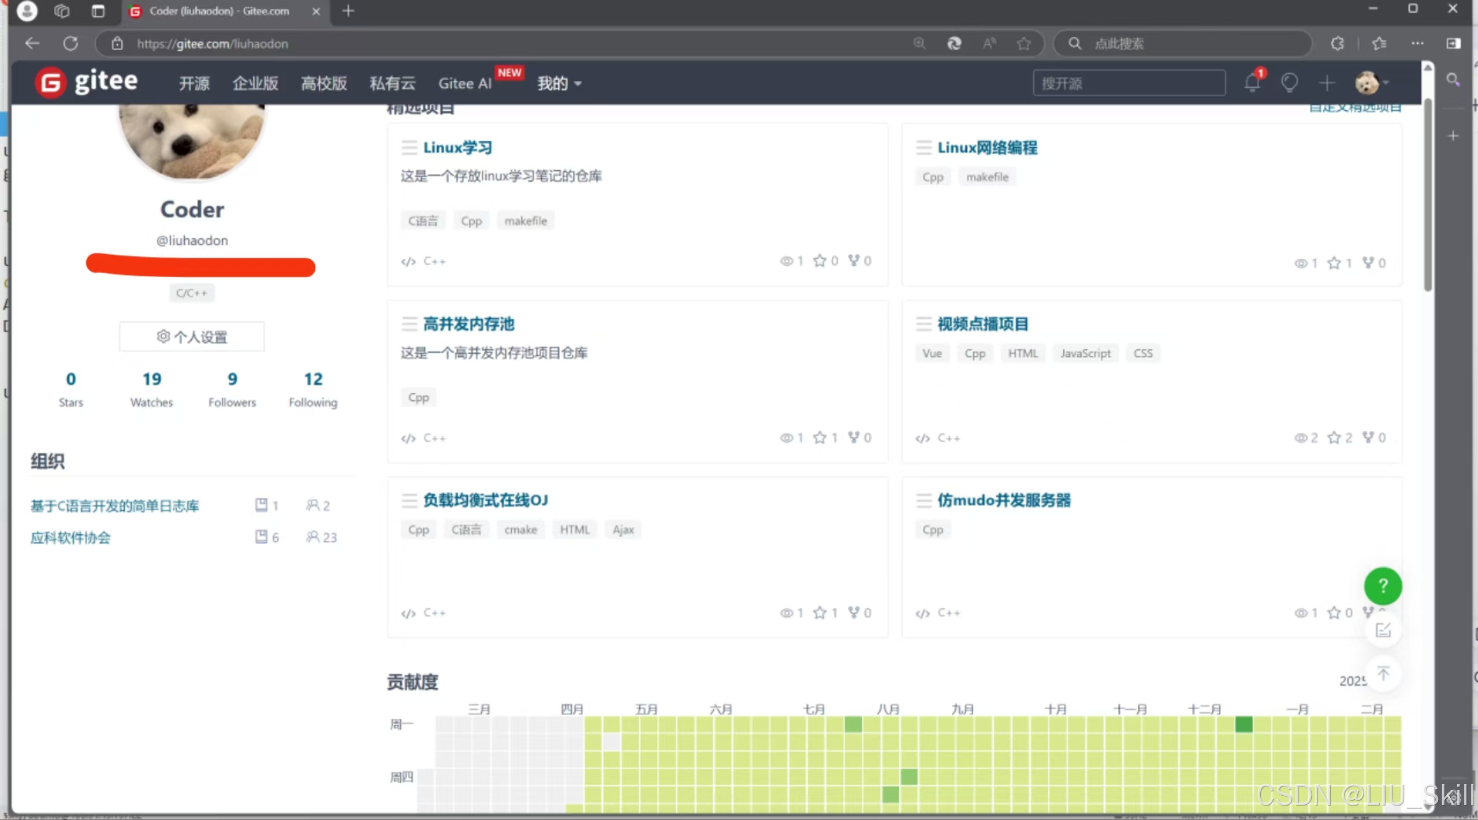Open the 仿mudo并发服务器 project

coord(1004,500)
